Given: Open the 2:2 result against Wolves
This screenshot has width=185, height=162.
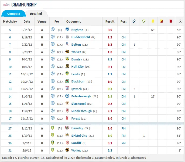Looking at the screenshot, I should coord(110,150).
